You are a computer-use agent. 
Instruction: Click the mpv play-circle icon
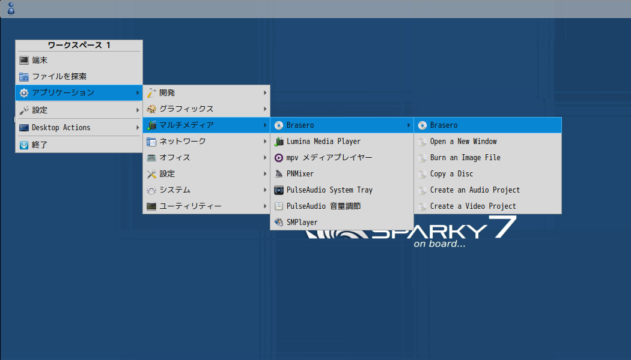278,157
